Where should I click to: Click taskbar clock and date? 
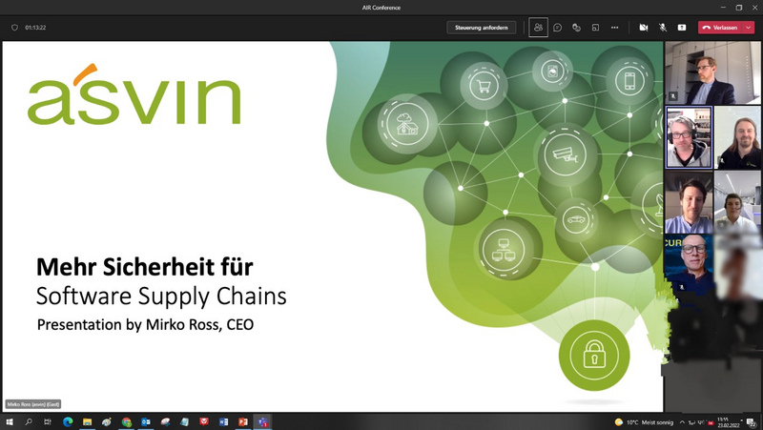729,422
